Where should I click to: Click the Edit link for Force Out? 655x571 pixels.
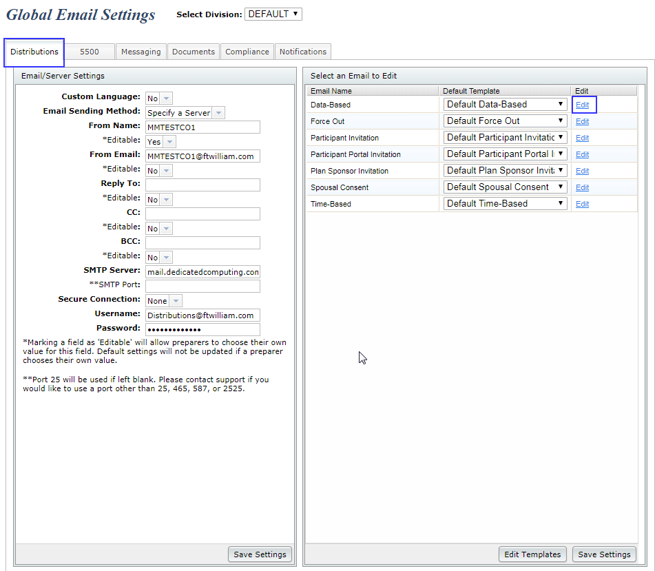click(x=582, y=121)
